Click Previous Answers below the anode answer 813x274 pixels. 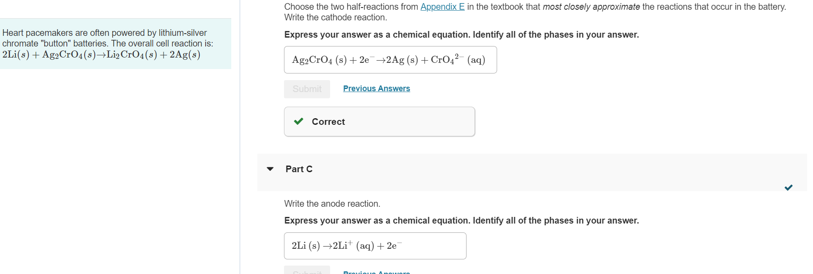[376, 272]
